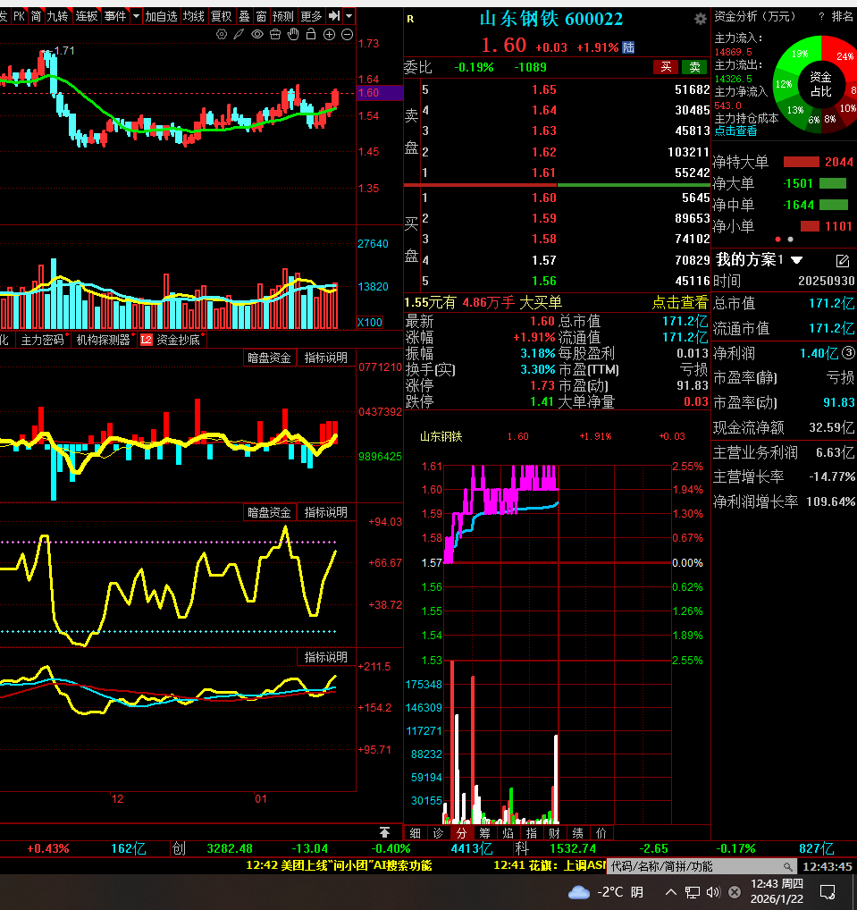Viewport: 857px width, 910px height.
Task: Click the 叠 overlay button
Action: [x=244, y=16]
